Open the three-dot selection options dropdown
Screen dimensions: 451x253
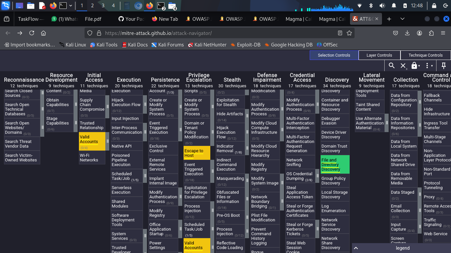[x=429, y=66]
